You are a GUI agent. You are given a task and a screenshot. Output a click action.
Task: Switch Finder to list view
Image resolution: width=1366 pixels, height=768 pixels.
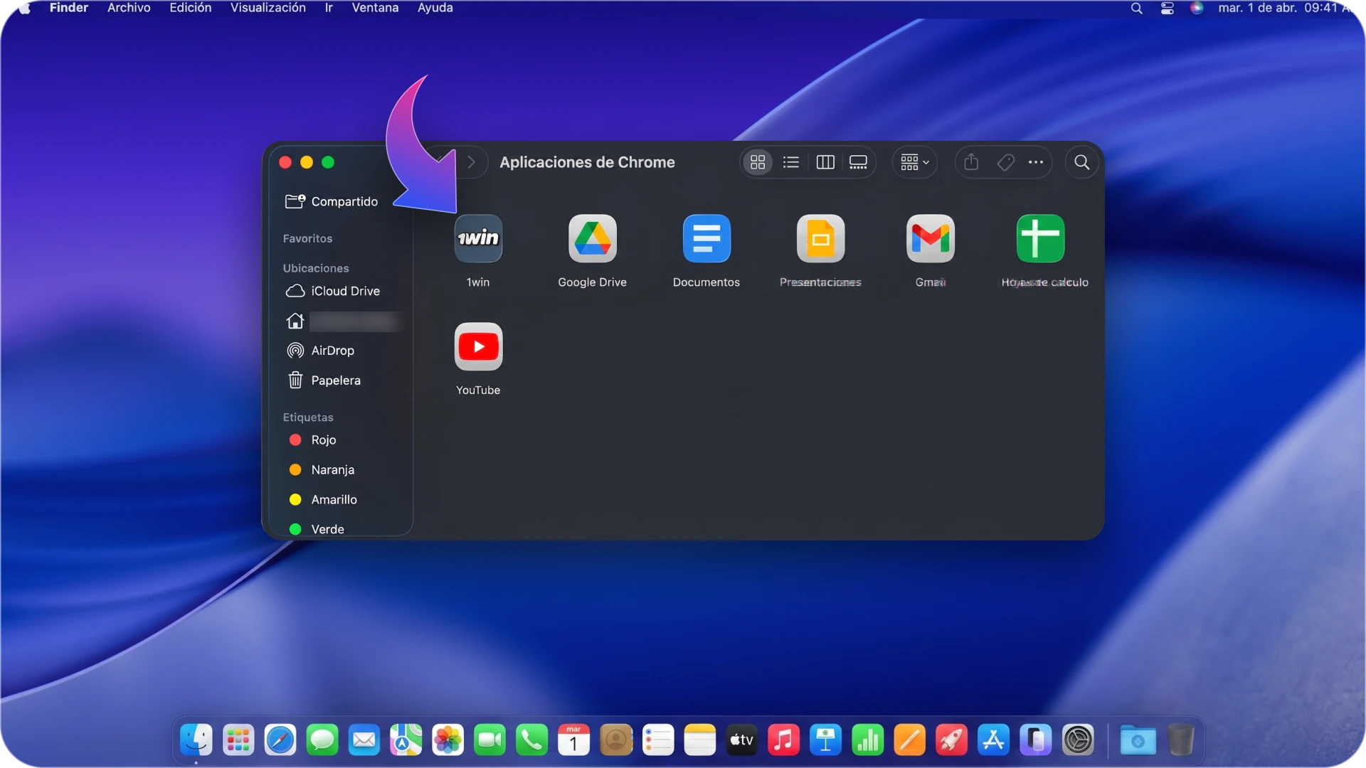click(791, 162)
